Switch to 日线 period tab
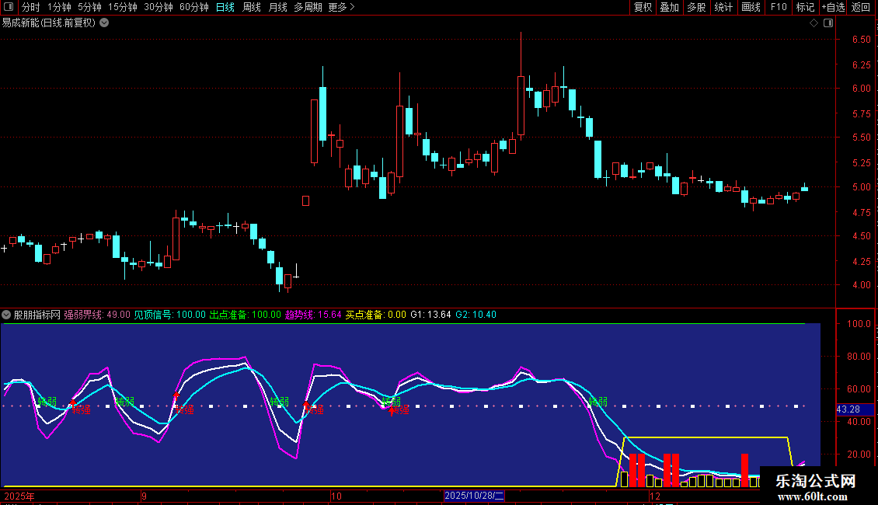This screenshot has height=505, width=878. click(225, 7)
